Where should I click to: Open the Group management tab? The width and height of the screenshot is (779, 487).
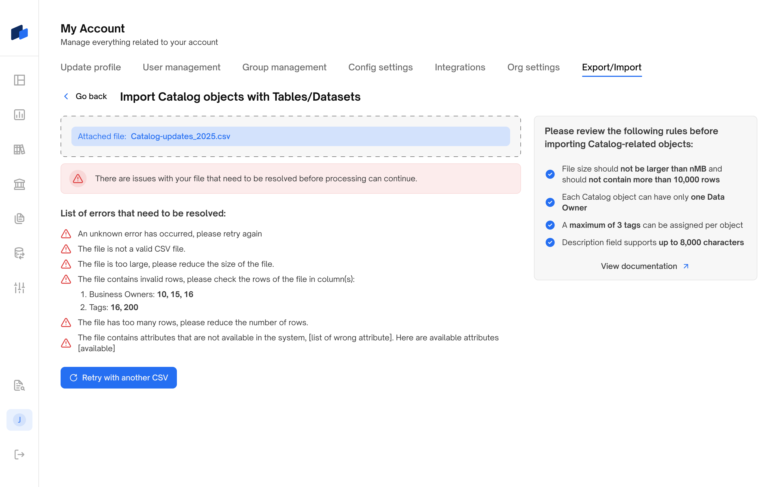(284, 67)
